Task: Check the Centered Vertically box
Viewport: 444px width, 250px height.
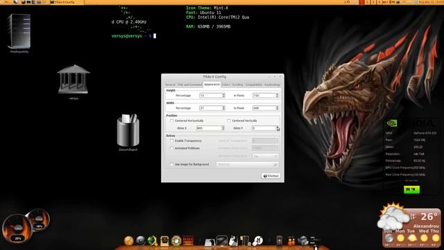Action: point(229,121)
